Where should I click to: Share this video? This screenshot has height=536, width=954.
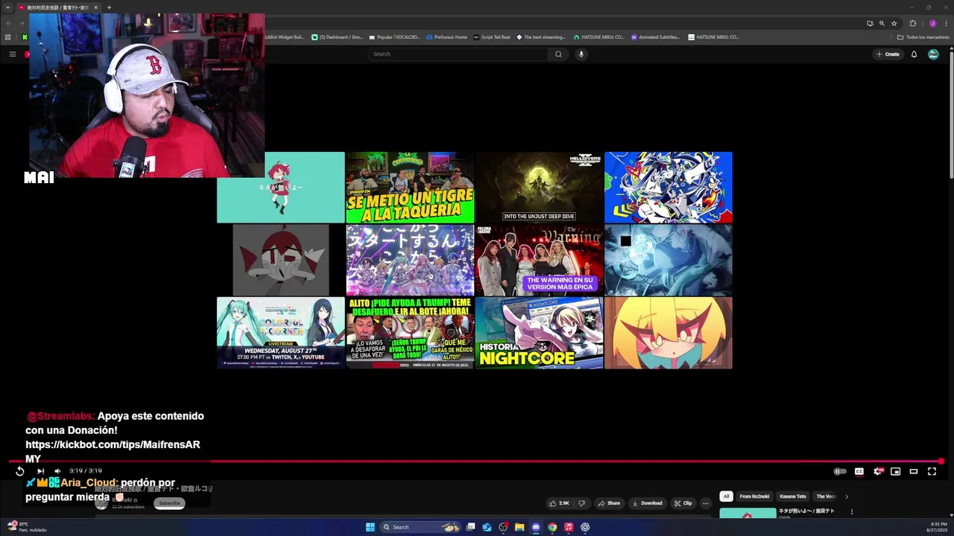608,503
